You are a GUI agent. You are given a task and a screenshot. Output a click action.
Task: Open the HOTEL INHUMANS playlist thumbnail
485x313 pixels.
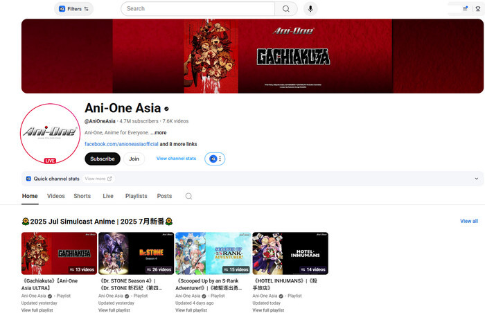290,253
